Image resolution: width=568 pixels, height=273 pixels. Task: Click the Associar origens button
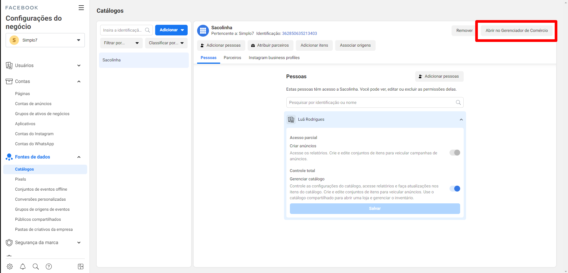tap(355, 45)
